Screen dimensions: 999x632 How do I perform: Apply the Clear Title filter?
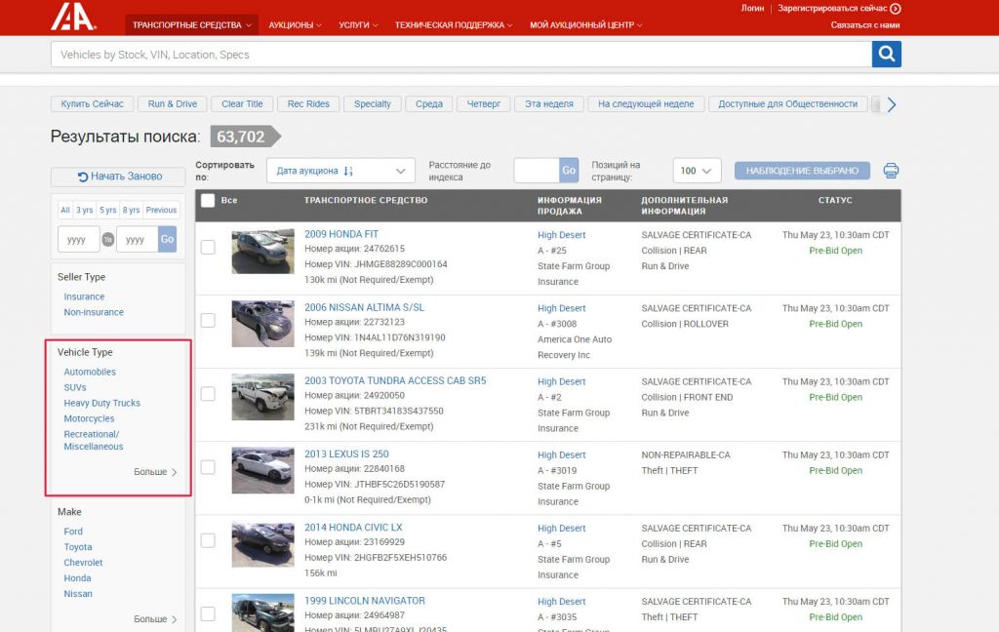[242, 103]
